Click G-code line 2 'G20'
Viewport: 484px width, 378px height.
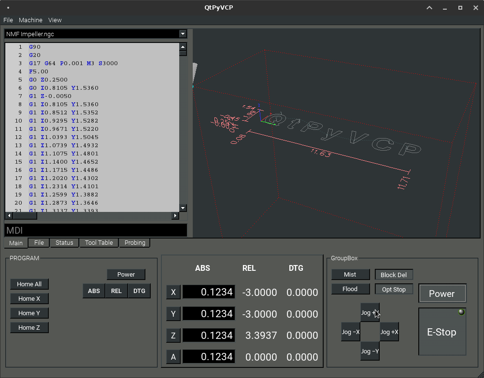(x=35, y=55)
